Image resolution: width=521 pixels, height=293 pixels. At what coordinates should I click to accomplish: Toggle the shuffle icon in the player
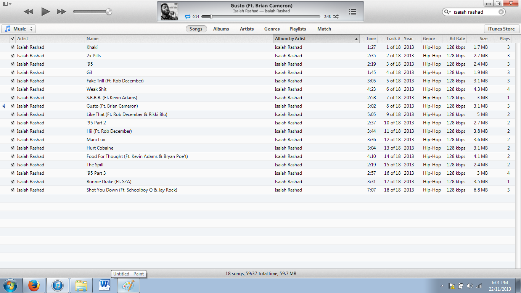click(x=336, y=17)
